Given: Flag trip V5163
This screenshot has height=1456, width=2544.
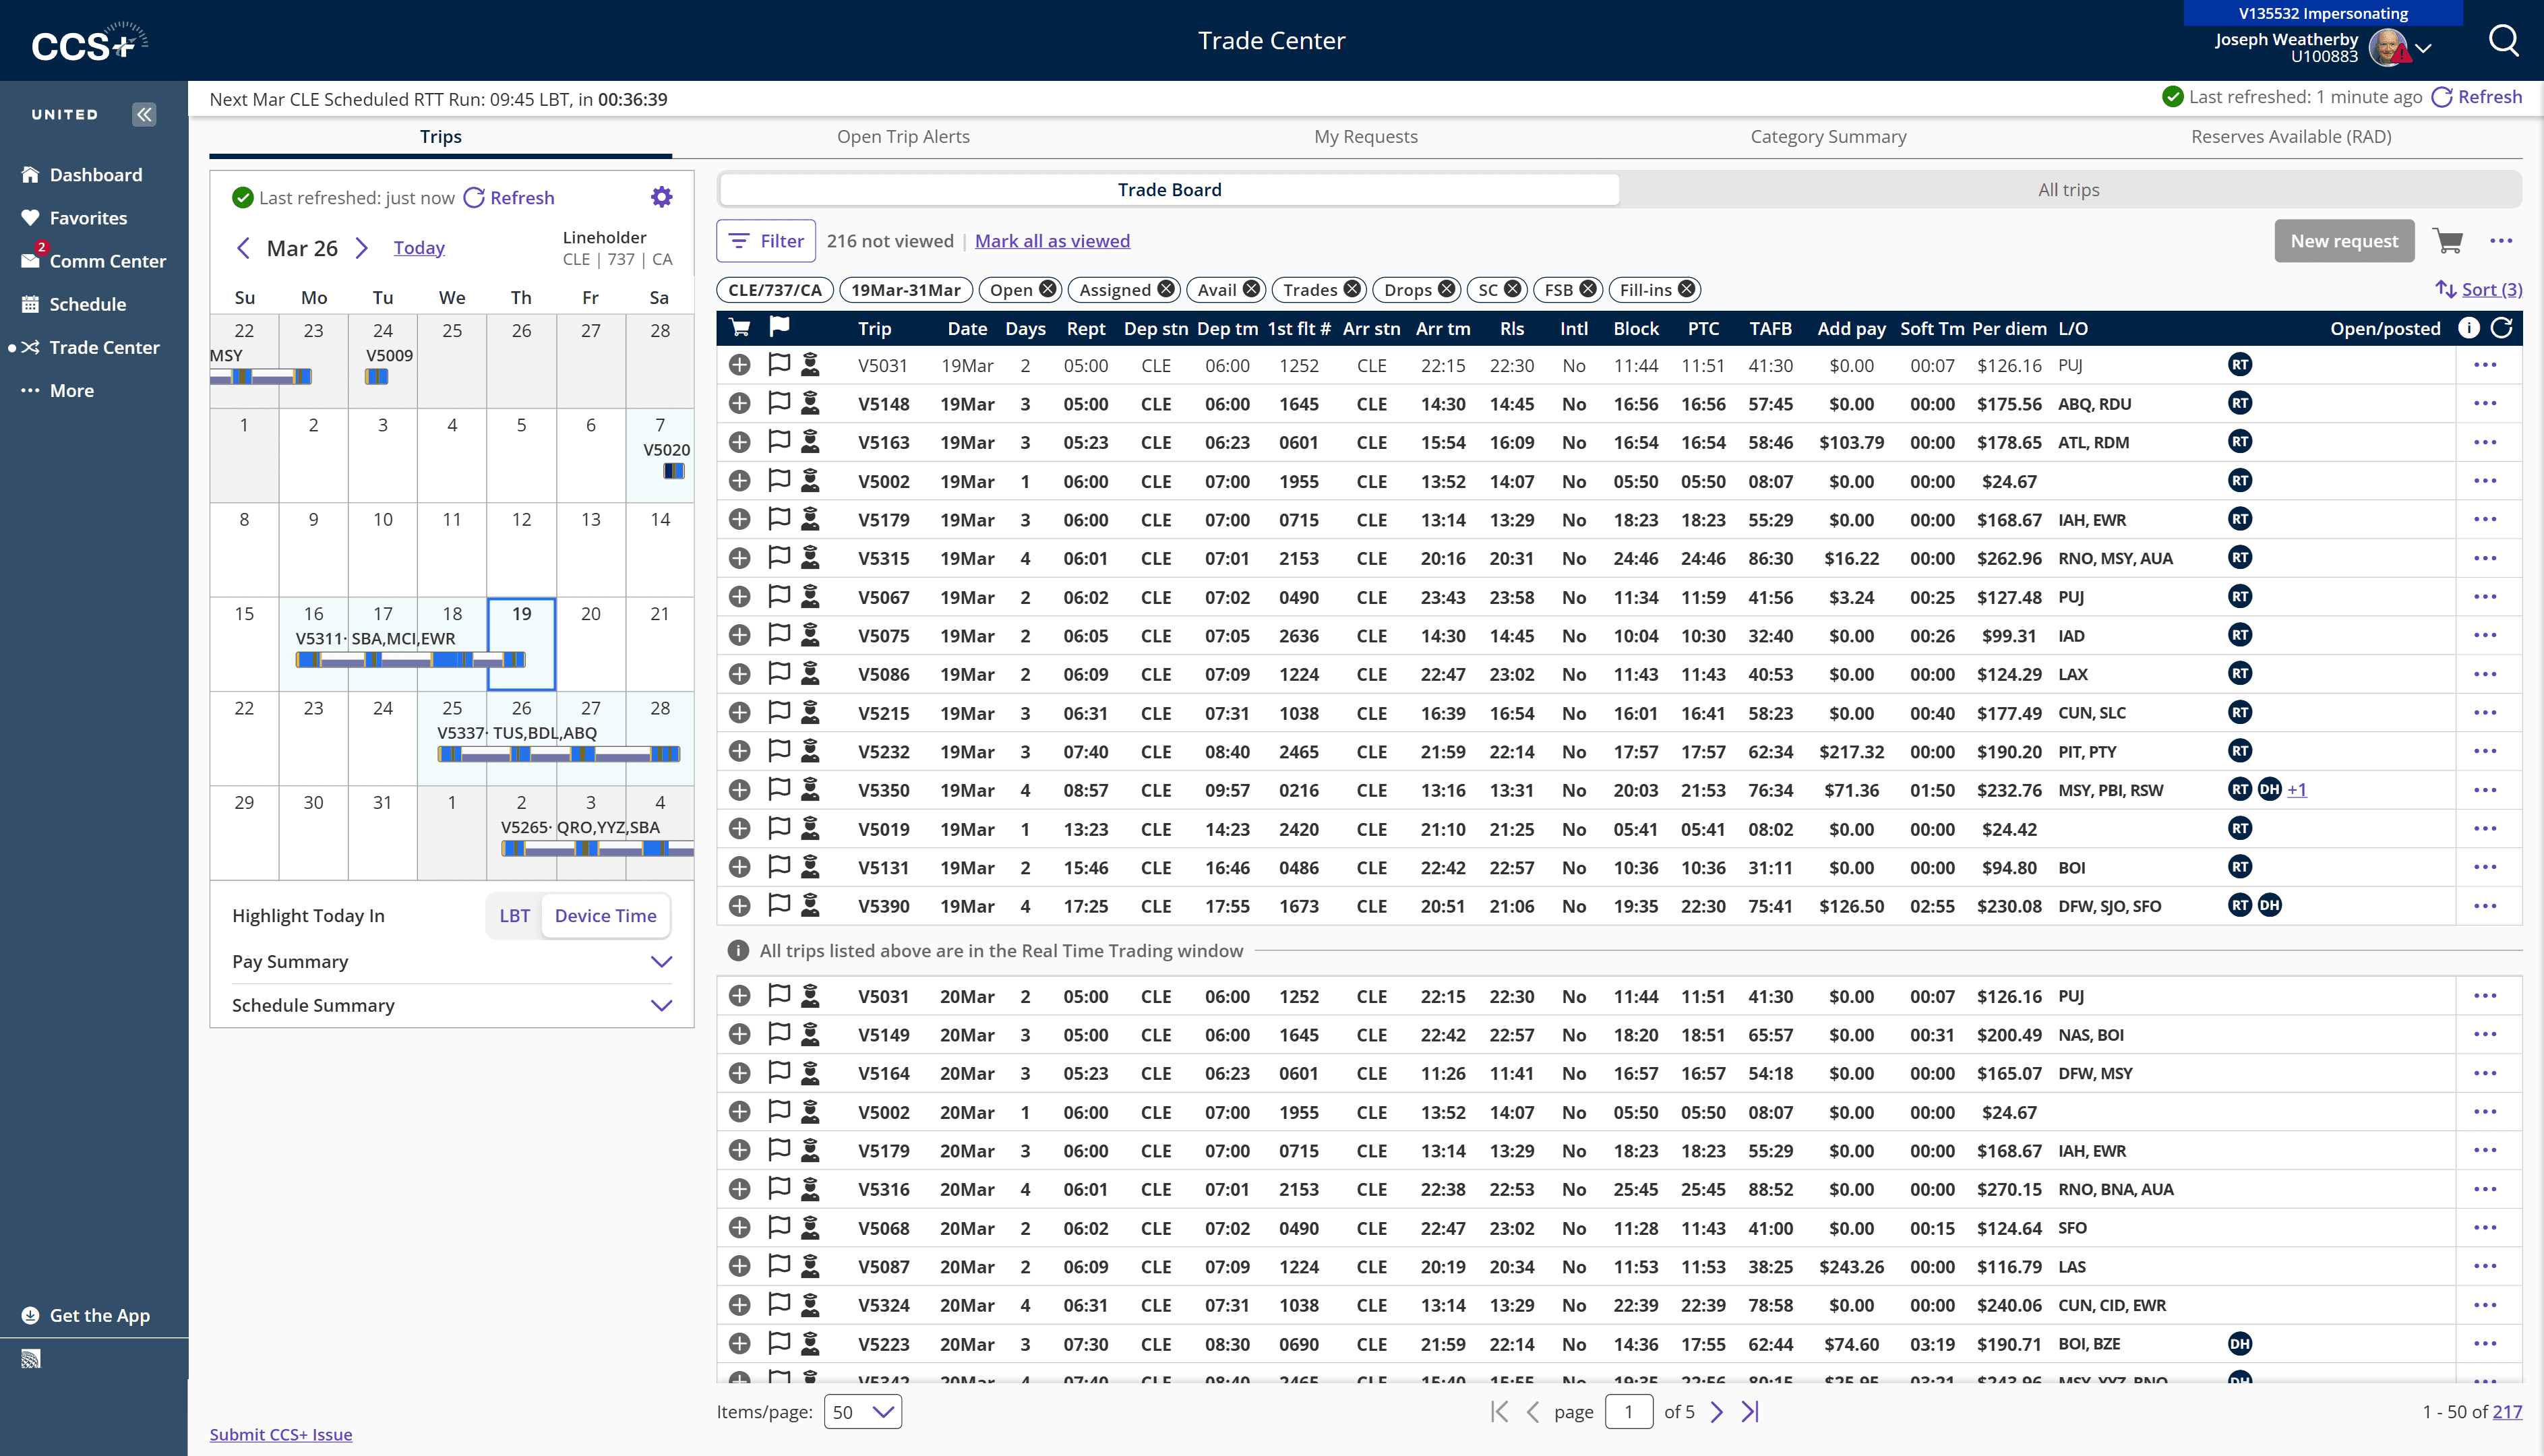Looking at the screenshot, I should click(779, 442).
